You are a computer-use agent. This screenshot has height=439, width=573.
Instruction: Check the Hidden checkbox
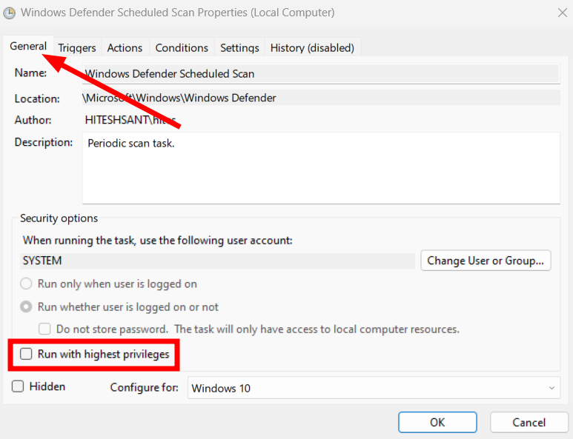pyautogui.click(x=18, y=386)
